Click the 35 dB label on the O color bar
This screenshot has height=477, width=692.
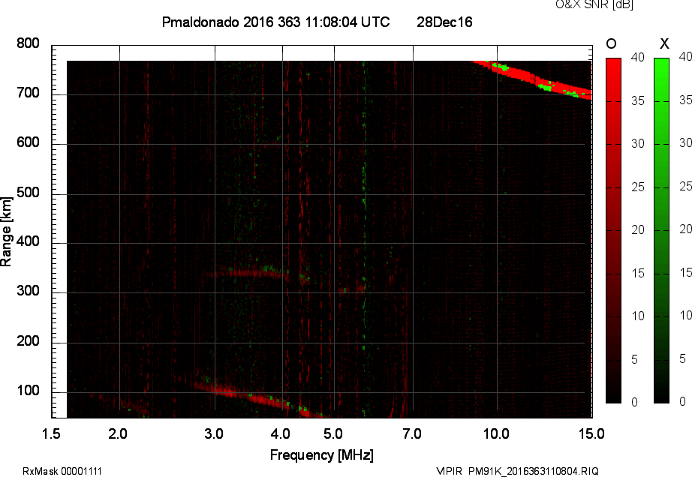click(x=638, y=101)
